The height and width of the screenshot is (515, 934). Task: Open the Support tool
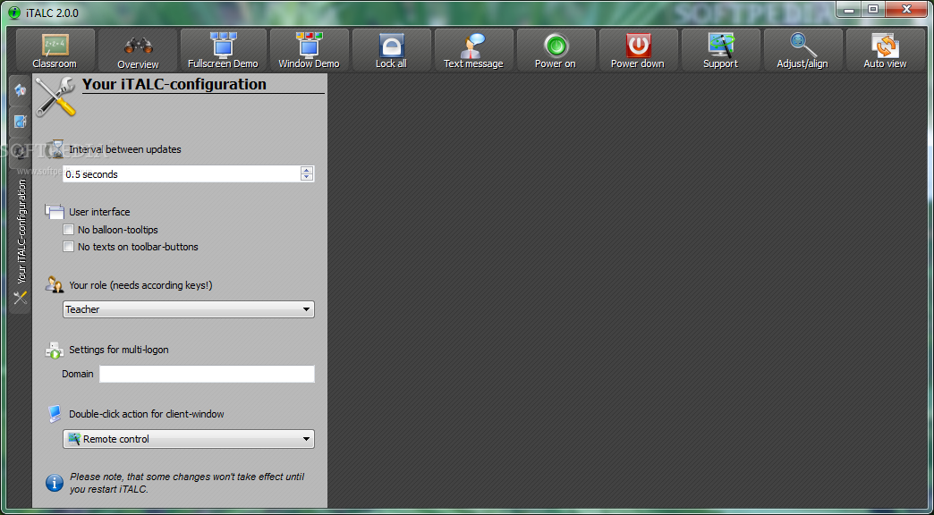click(x=721, y=51)
